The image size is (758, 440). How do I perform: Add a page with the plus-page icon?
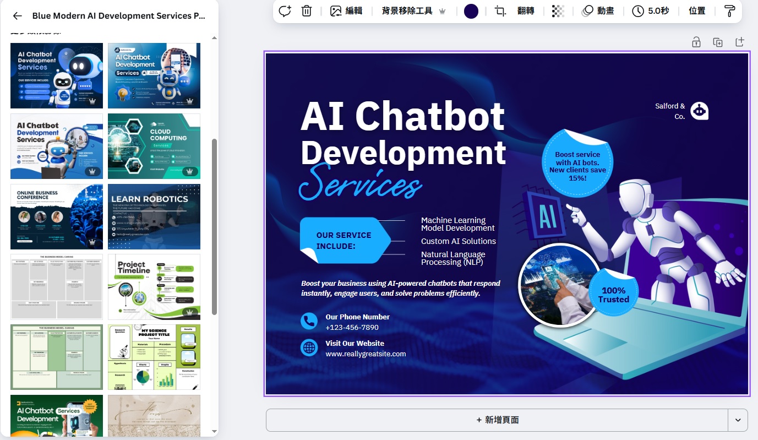coord(739,42)
